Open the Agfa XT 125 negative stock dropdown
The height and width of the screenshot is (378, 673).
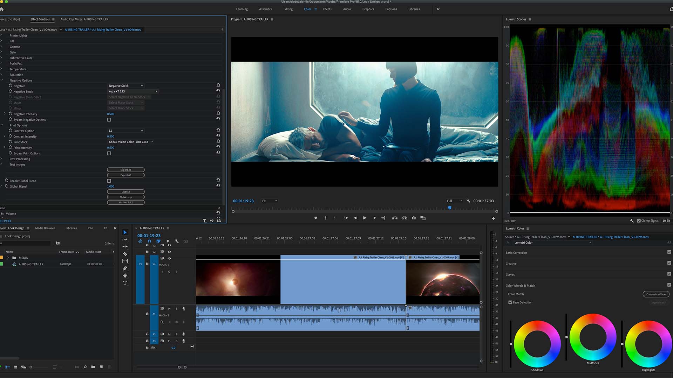[x=133, y=91]
